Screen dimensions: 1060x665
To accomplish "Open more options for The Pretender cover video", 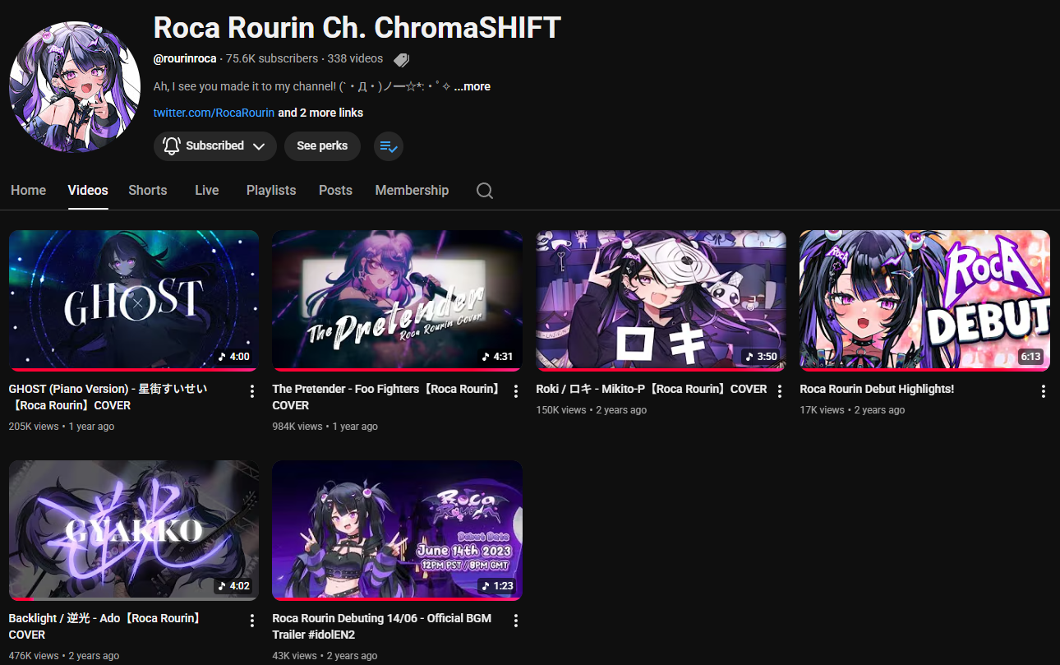I will coord(516,391).
